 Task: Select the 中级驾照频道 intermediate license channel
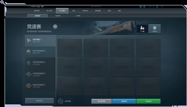40,74
